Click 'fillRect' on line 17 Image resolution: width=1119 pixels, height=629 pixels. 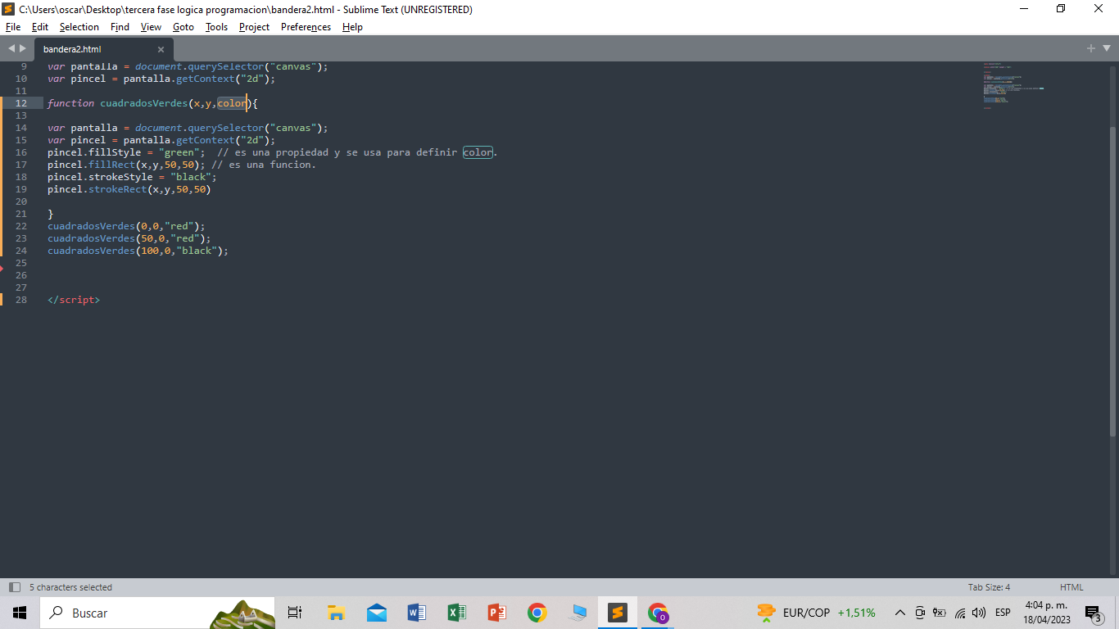(112, 165)
